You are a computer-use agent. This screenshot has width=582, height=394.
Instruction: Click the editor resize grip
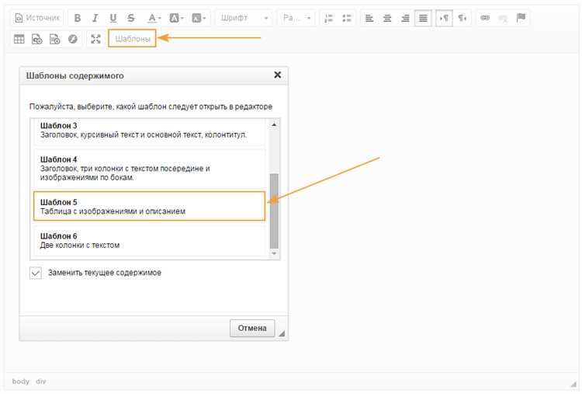click(573, 384)
